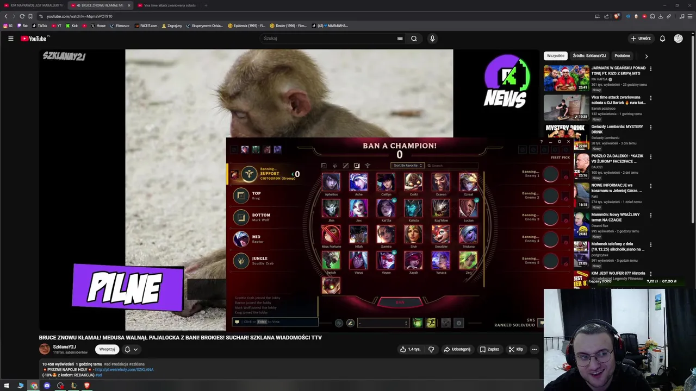
Task: Open a new browser tab with plus
Action: 206,5
